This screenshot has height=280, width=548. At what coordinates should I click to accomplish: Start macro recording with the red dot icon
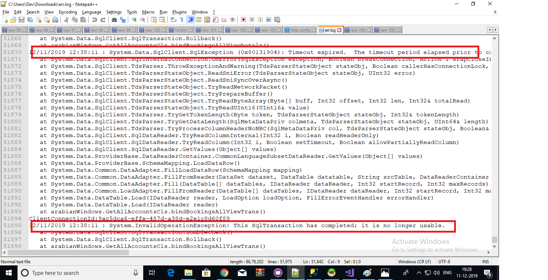(243, 20)
